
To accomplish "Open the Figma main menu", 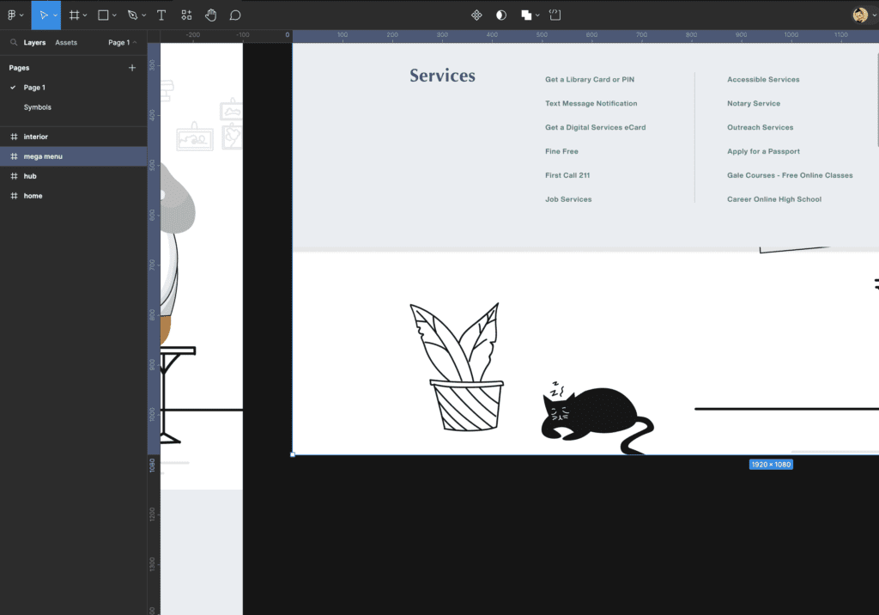I will pos(13,15).
